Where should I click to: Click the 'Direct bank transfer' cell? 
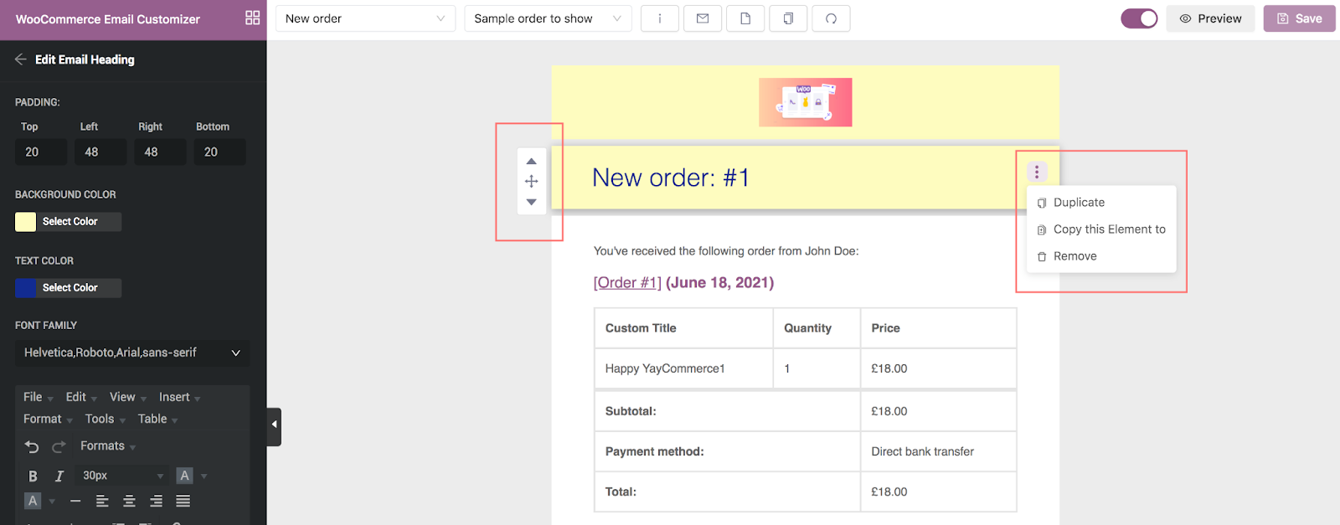click(938, 451)
